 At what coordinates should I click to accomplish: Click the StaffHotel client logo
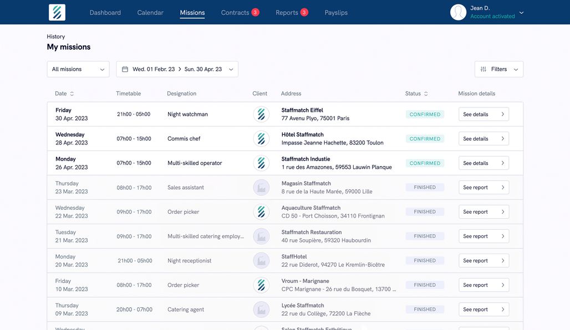[x=261, y=260]
